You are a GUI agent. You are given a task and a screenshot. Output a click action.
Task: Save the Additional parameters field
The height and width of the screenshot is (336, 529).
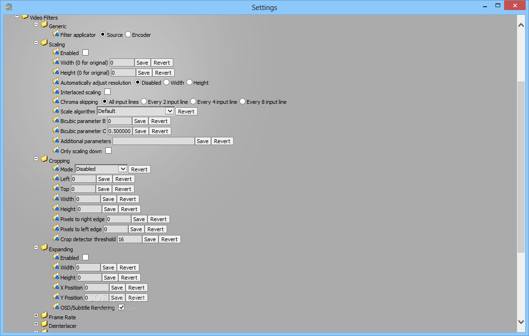(x=203, y=141)
